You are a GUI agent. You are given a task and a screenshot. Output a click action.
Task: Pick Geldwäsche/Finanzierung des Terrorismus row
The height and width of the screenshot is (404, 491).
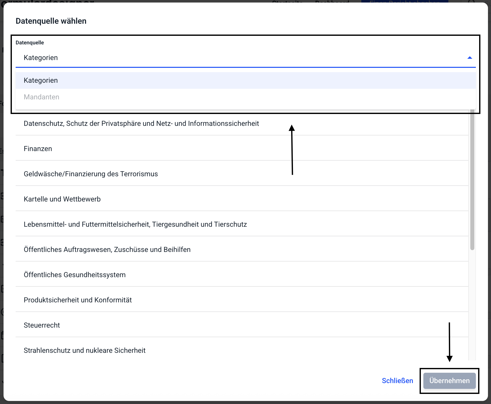point(91,174)
